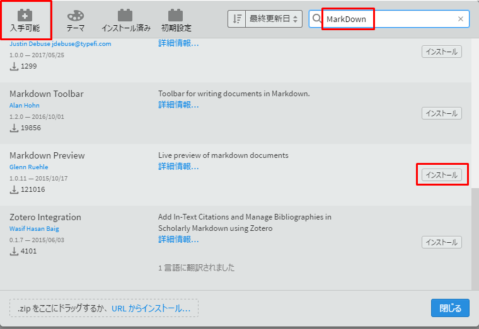Click the search magnifier icon
This screenshot has width=479, height=329.
[317, 19]
